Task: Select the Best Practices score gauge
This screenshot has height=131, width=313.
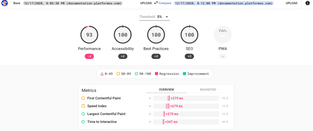Action: point(156,35)
